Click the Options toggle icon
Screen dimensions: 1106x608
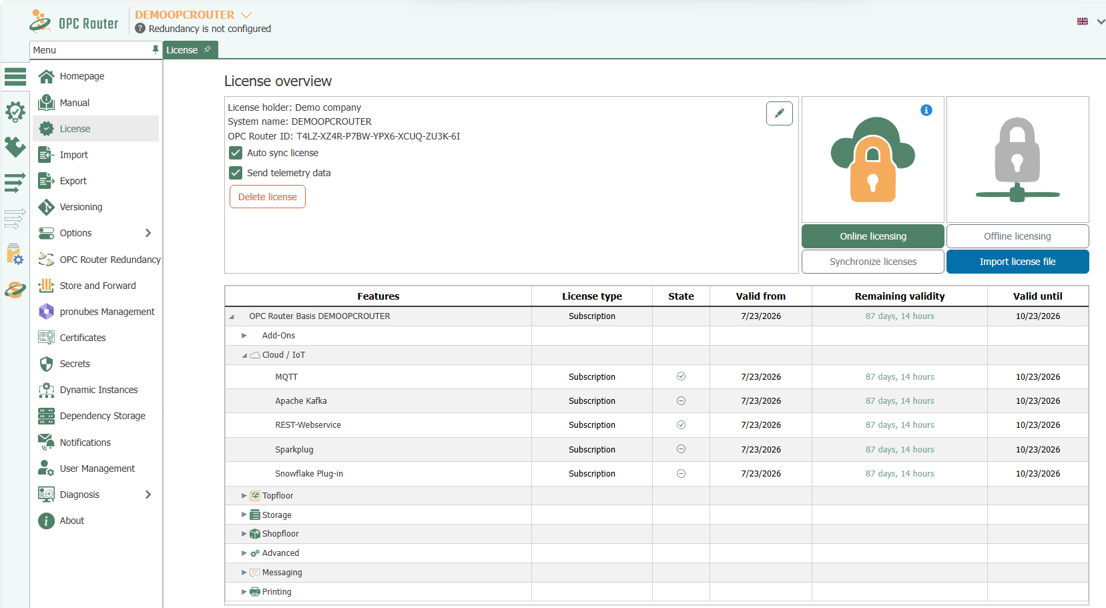tap(46, 233)
